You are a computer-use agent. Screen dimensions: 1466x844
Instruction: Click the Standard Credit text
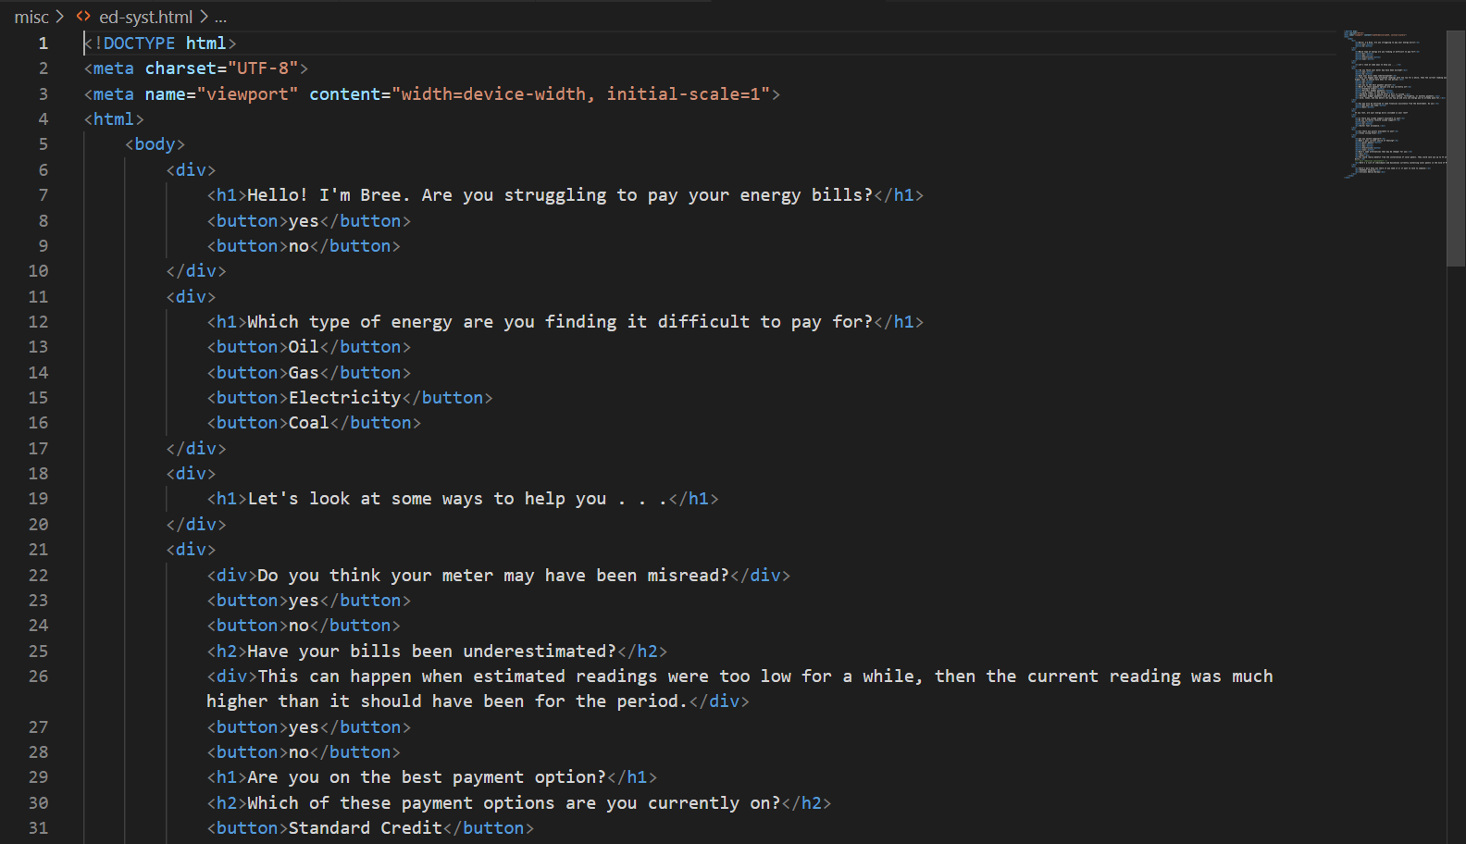365,828
